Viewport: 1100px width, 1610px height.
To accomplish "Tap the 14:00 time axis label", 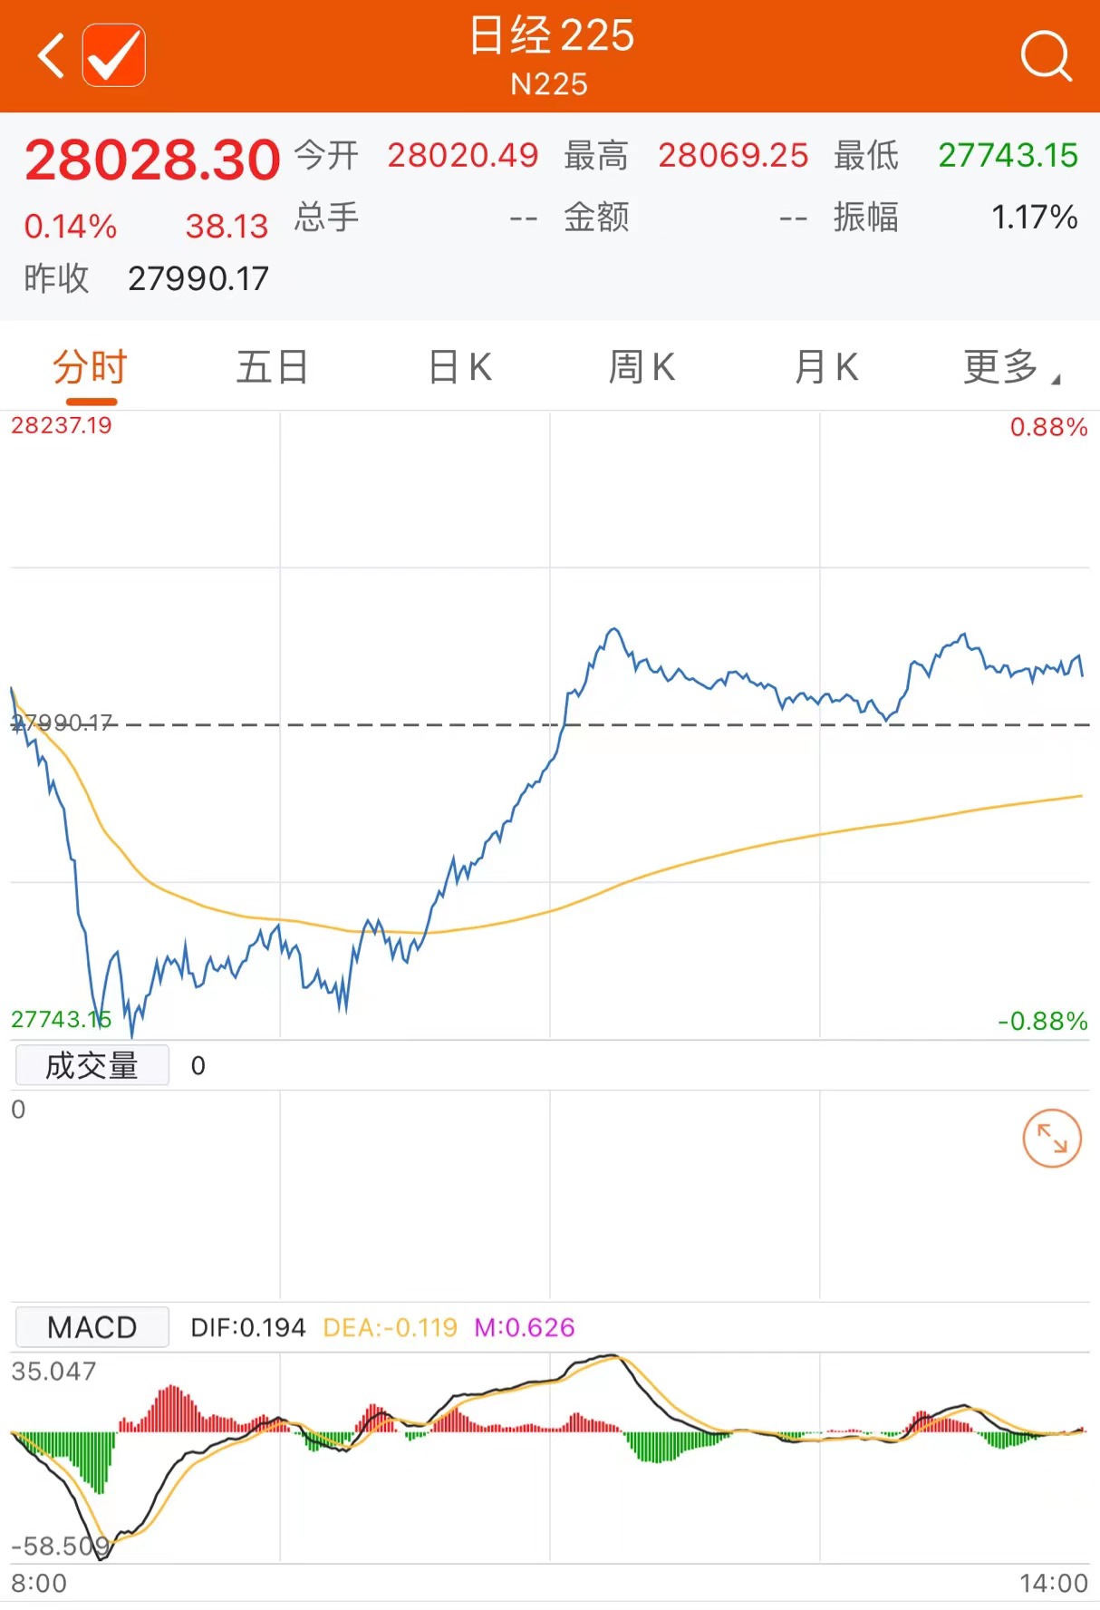I will 1053,1583.
